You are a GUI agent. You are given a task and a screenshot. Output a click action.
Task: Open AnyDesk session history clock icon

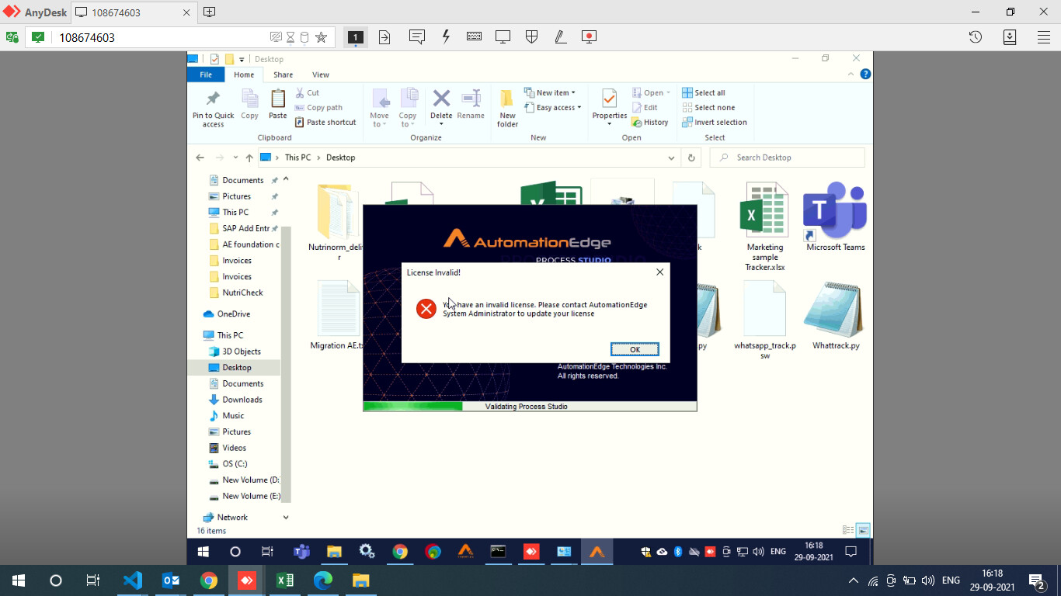[976, 36]
